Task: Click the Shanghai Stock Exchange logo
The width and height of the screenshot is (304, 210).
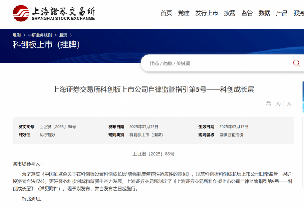Action: point(53,13)
